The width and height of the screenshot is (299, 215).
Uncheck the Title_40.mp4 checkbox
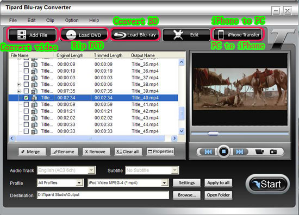pos(26,98)
